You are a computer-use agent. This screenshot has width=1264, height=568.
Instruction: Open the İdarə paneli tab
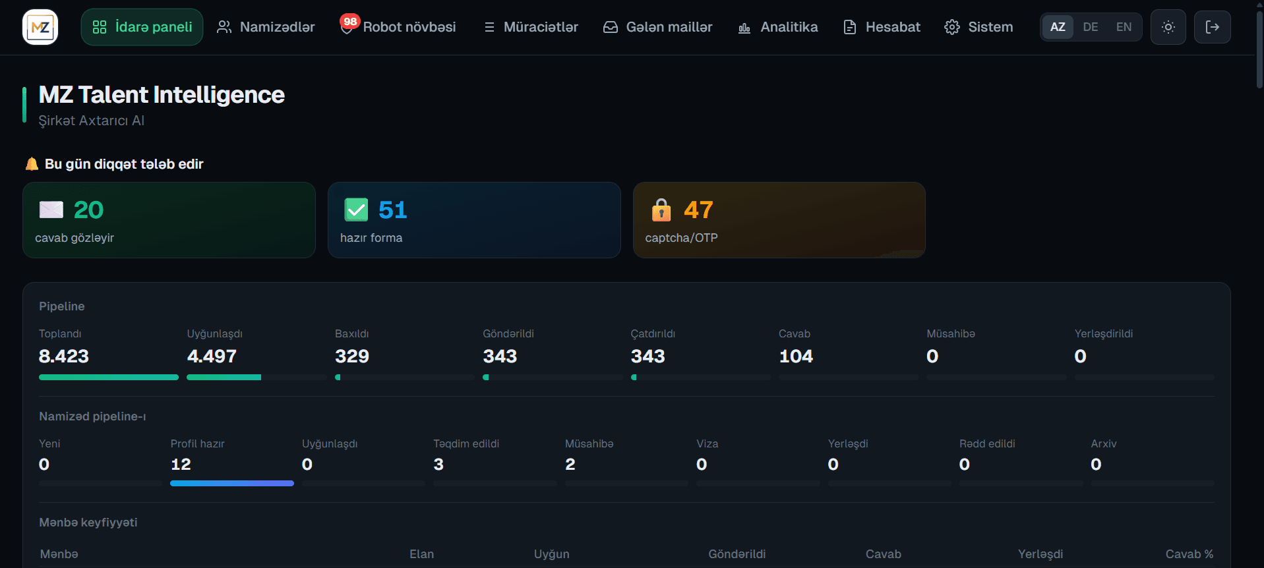point(142,27)
